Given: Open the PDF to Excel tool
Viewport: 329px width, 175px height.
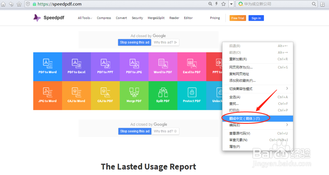Looking at the screenshot, I should [x=76, y=67].
